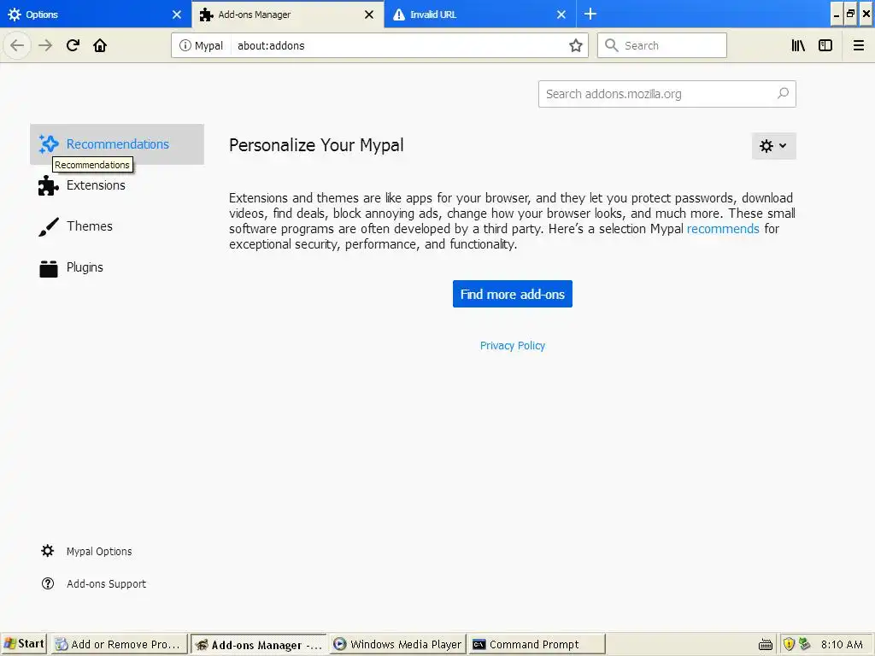This screenshot has height=656, width=875.
Task: Restore down the browser window
Action: point(850,14)
